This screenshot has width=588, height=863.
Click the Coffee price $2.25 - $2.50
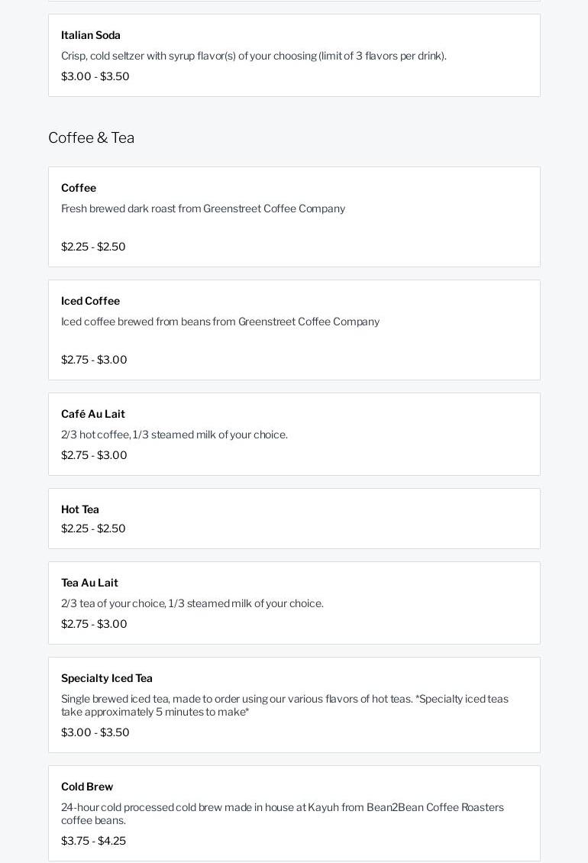[93, 247]
